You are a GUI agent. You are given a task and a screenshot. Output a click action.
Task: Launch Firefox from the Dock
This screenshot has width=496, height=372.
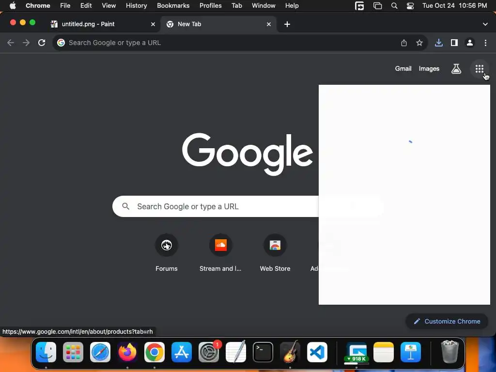click(x=127, y=352)
